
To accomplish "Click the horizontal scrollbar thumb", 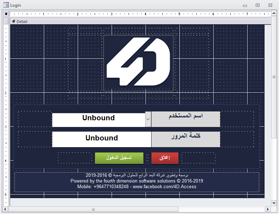I will [x=93, y=209].
